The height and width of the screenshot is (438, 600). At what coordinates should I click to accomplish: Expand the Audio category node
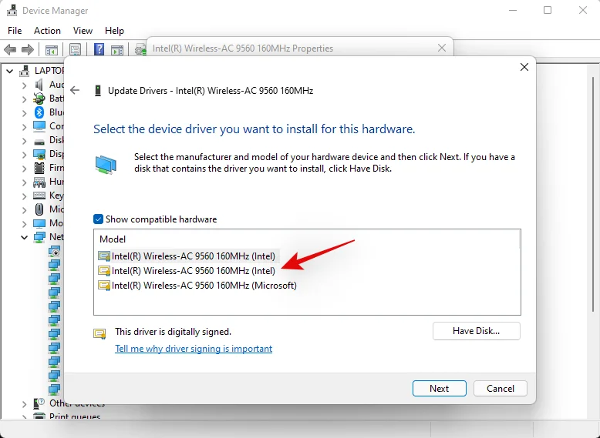tap(24, 85)
